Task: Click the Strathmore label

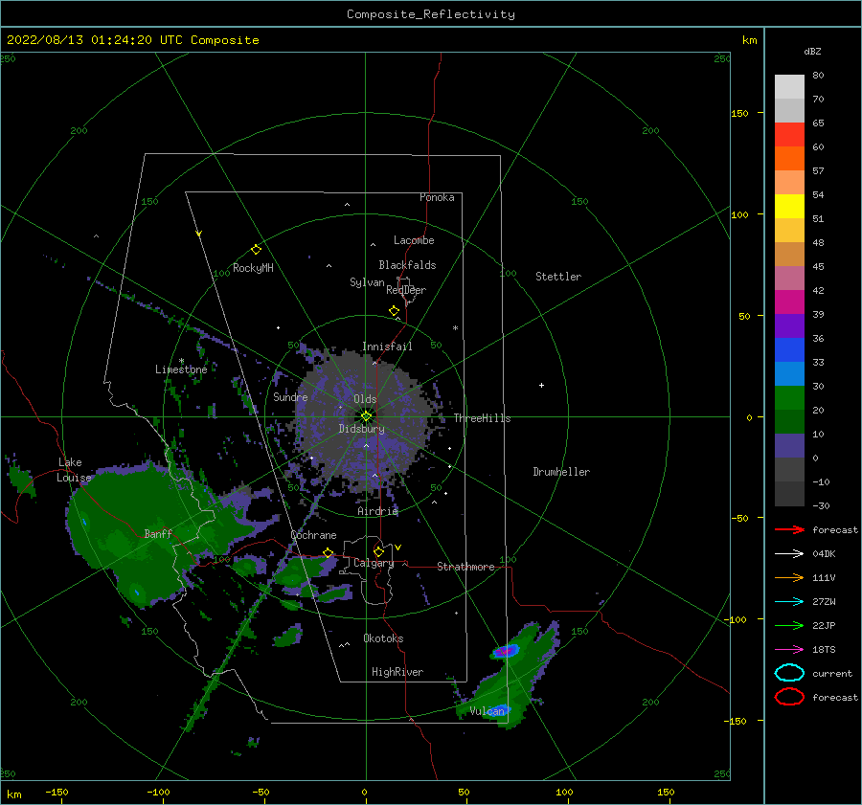Action: coord(465,567)
